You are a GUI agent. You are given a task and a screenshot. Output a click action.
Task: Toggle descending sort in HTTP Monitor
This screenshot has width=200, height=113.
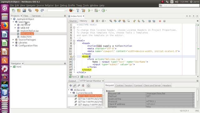pyautogui.click(x=75, y=85)
